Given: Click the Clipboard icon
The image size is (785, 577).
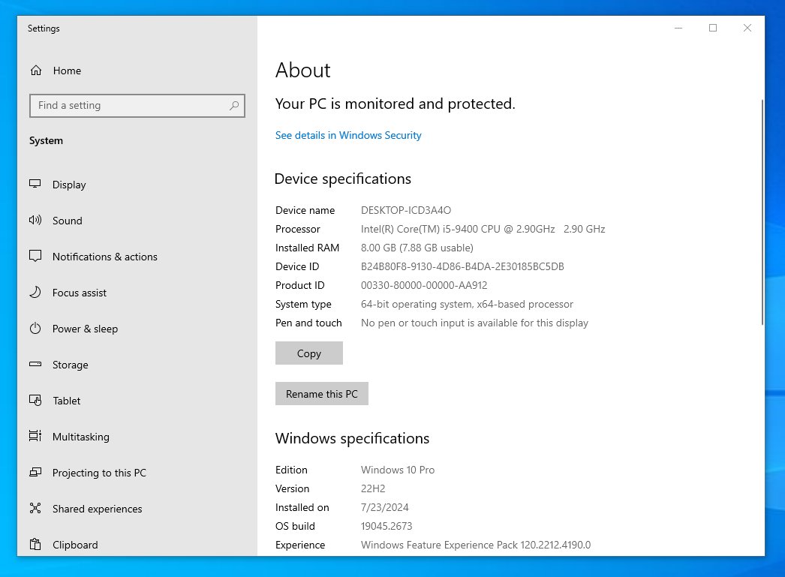Looking at the screenshot, I should (x=35, y=545).
